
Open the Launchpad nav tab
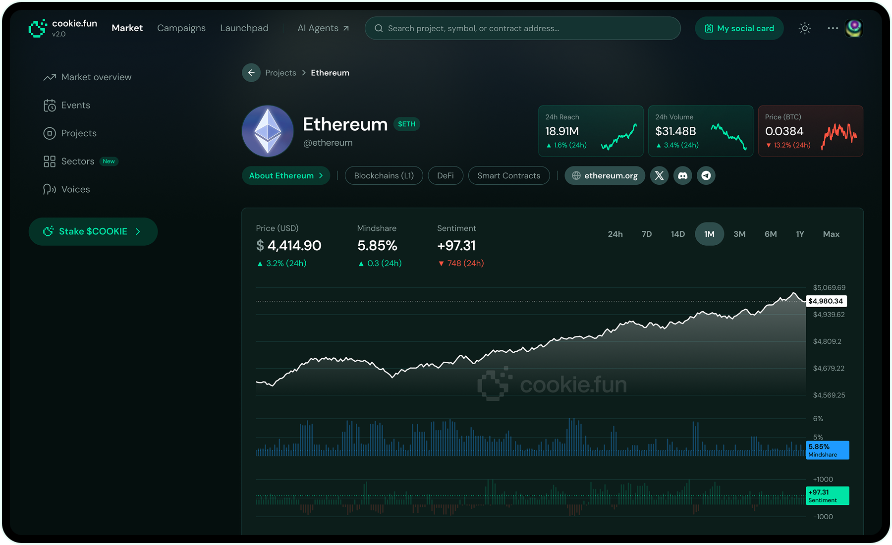point(244,28)
